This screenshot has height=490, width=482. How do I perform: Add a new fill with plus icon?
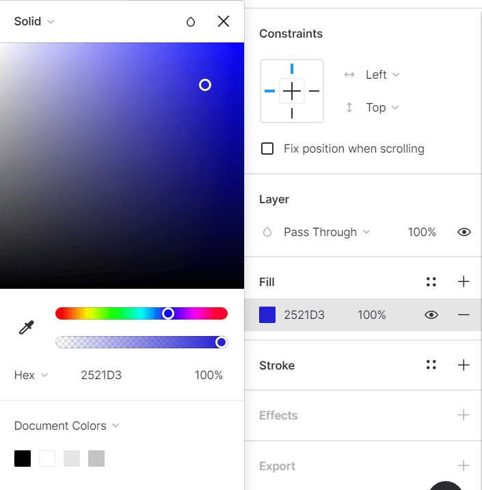tap(464, 281)
